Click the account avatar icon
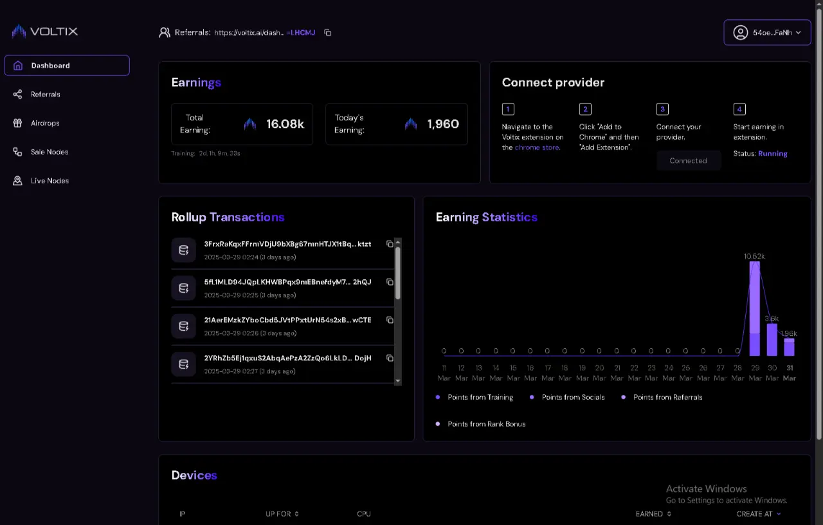This screenshot has height=525, width=823. (x=741, y=32)
